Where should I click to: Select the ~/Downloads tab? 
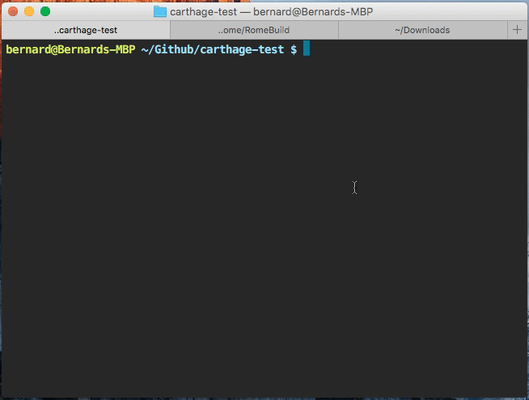pos(422,30)
